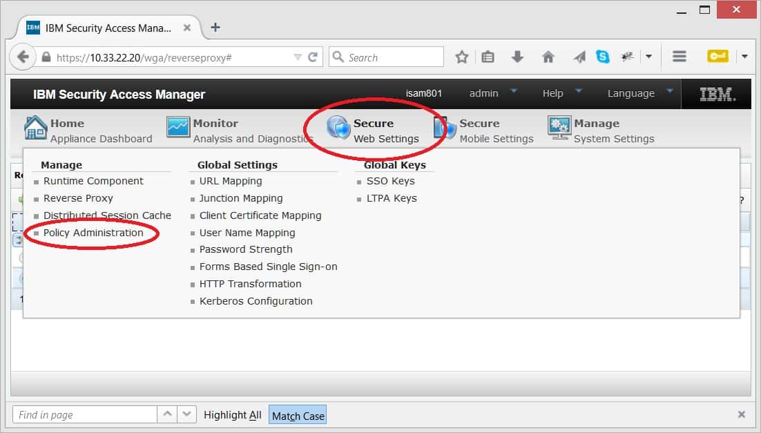The image size is (761, 433).
Task: Click the Secure Web Settings globe icon
Action: point(338,128)
